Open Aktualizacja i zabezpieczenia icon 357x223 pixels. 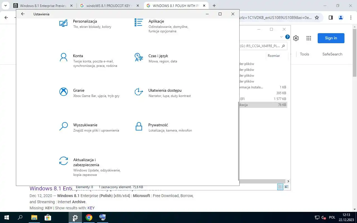64,161
